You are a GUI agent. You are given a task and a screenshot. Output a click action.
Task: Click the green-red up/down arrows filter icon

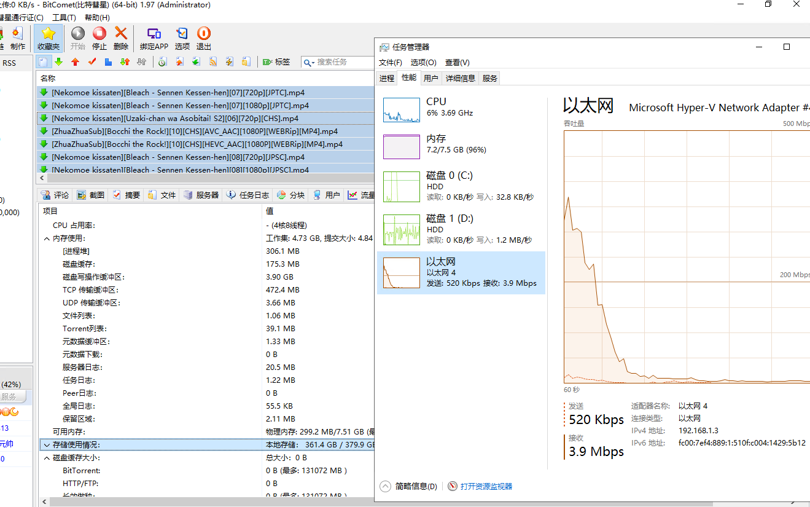(125, 61)
